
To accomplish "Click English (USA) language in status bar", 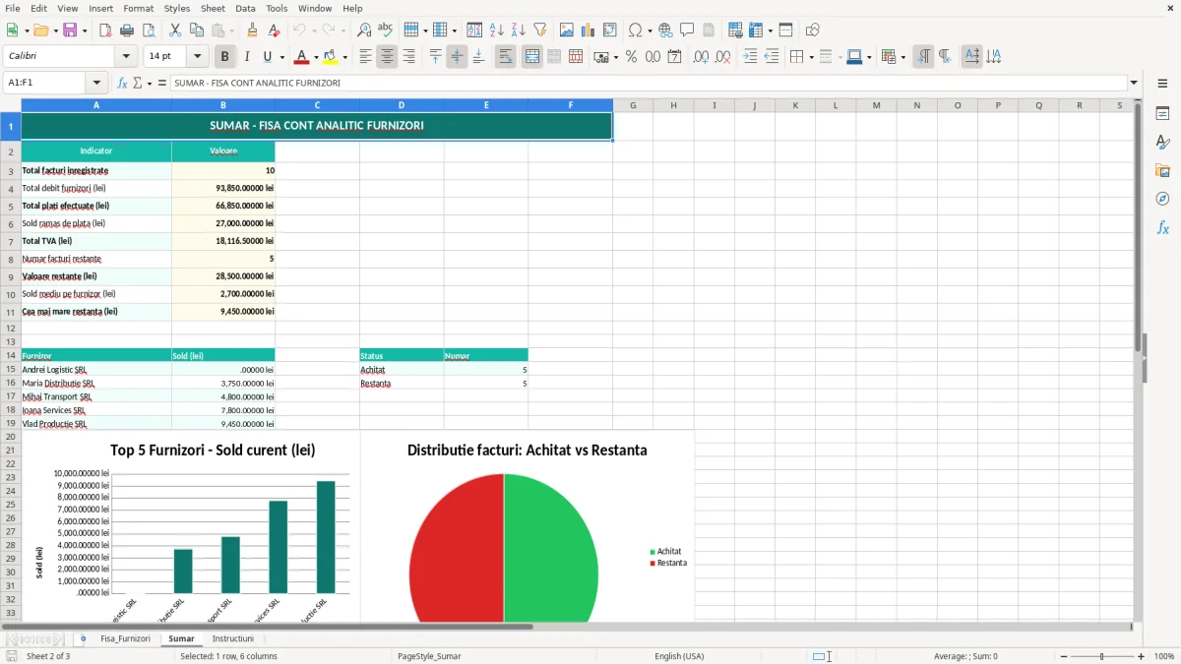I will 679,656.
